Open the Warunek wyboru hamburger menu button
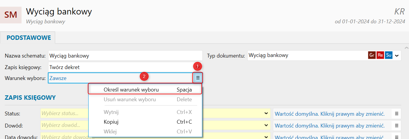409x139 pixels. tap(198, 78)
